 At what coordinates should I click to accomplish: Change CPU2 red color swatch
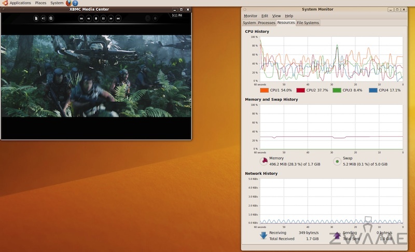click(301, 90)
